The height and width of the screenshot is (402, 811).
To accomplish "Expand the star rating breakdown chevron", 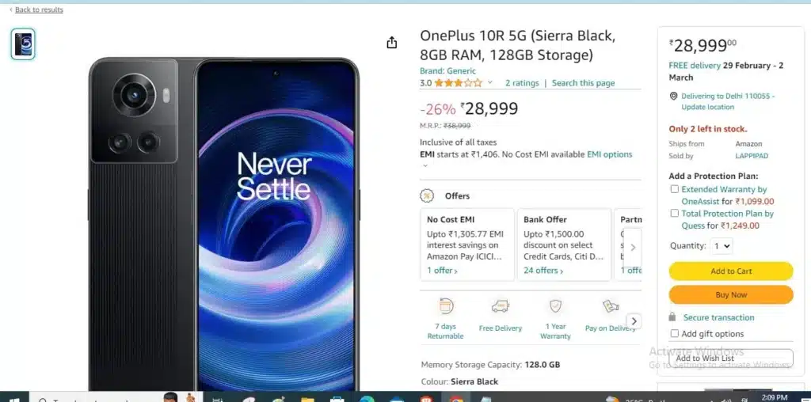I will 489,82.
